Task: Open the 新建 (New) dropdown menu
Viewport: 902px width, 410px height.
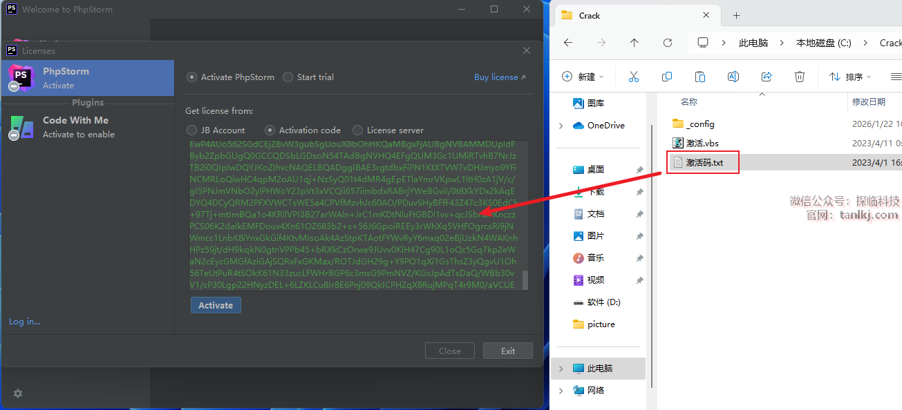Action: click(583, 77)
